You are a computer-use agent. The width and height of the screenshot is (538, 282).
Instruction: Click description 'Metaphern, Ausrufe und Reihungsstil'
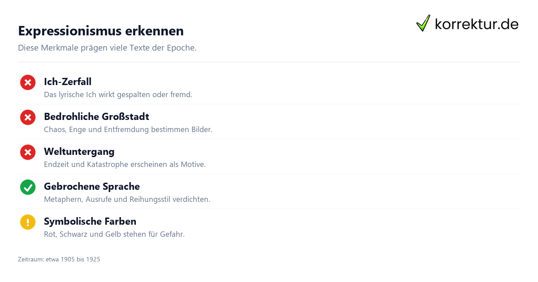click(x=127, y=199)
